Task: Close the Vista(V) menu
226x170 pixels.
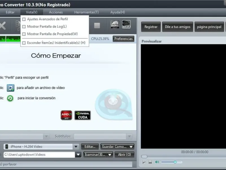Action: click(32, 12)
